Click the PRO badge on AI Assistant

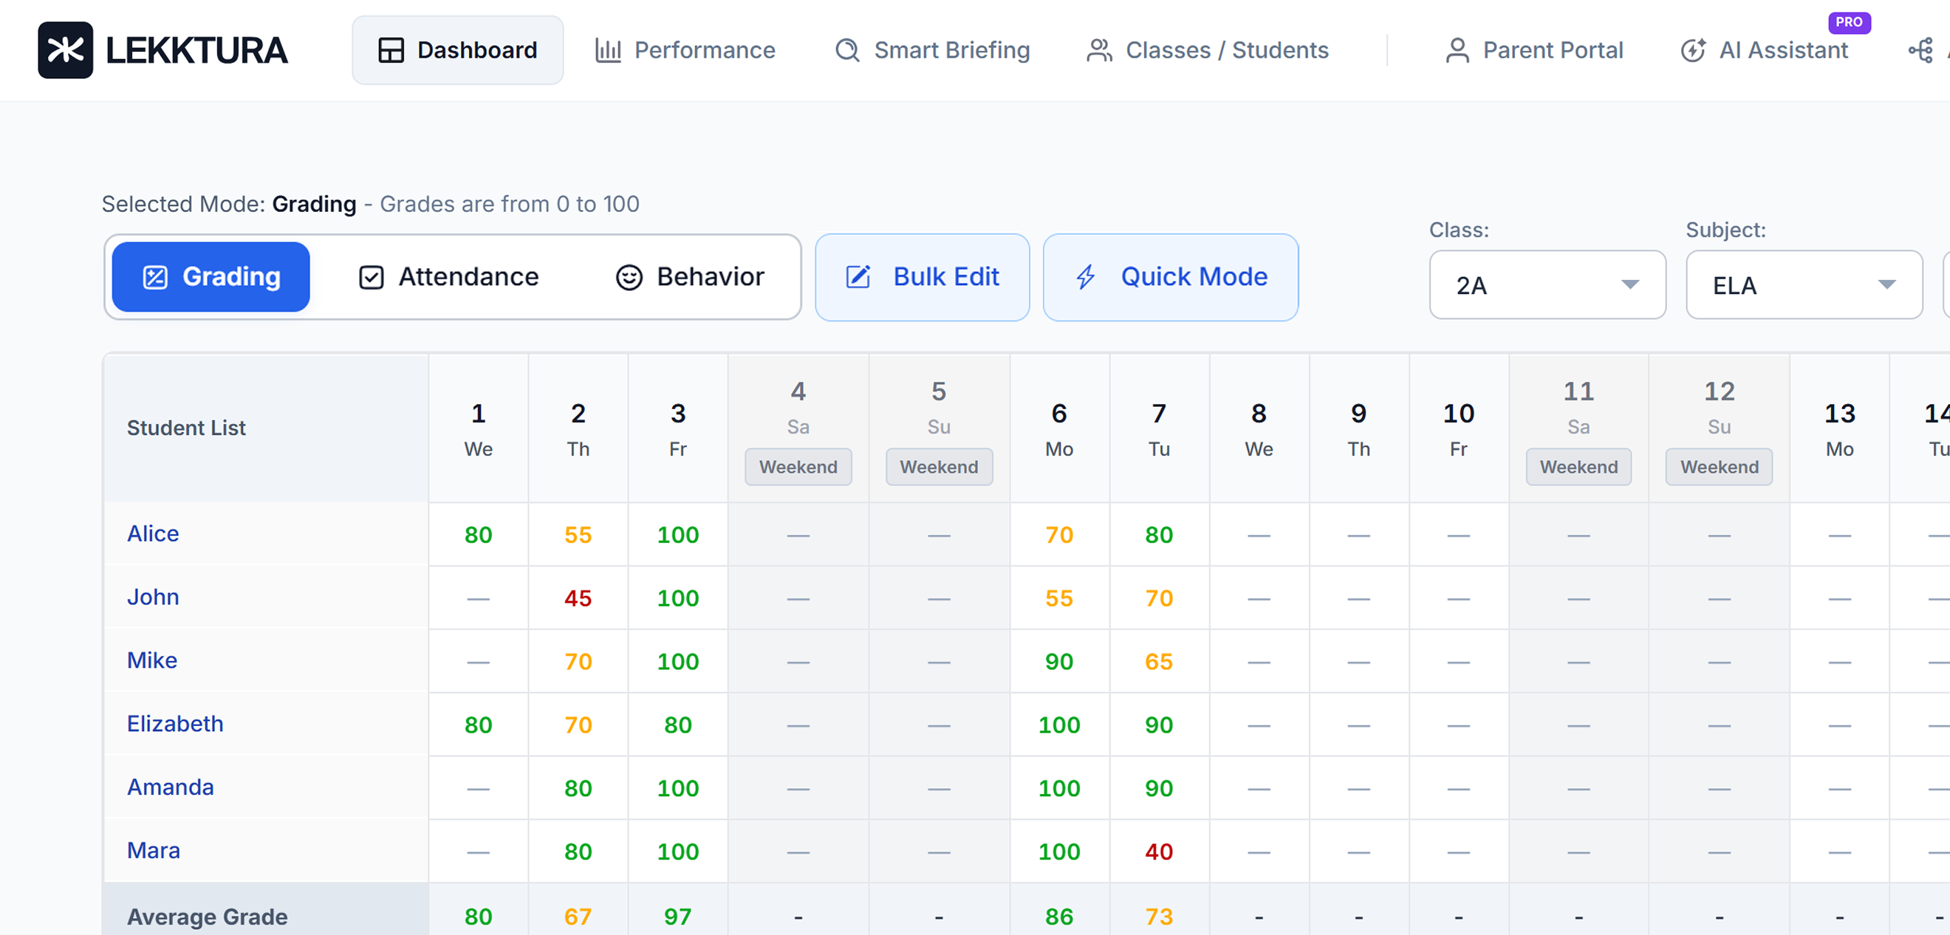pyautogui.click(x=1849, y=22)
